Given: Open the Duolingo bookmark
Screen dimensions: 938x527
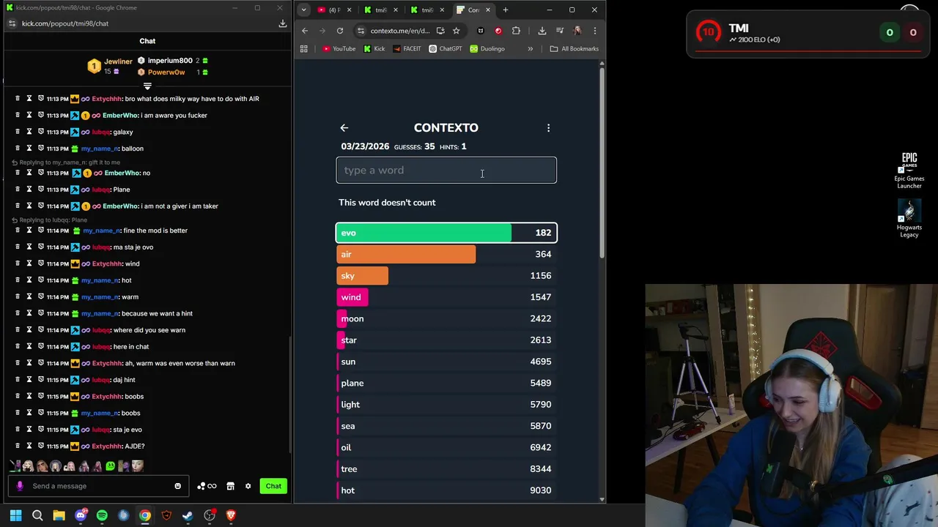Looking at the screenshot, I should point(487,49).
